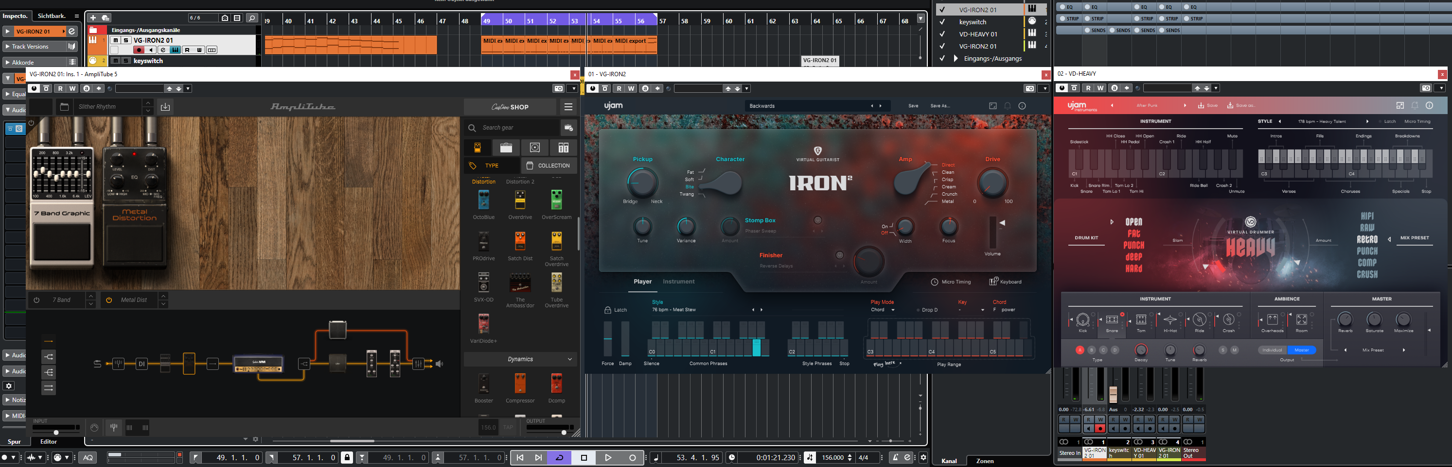Set VD-HEAVY output to Individual
Screen dimensions: 1452x467
click(1272, 350)
